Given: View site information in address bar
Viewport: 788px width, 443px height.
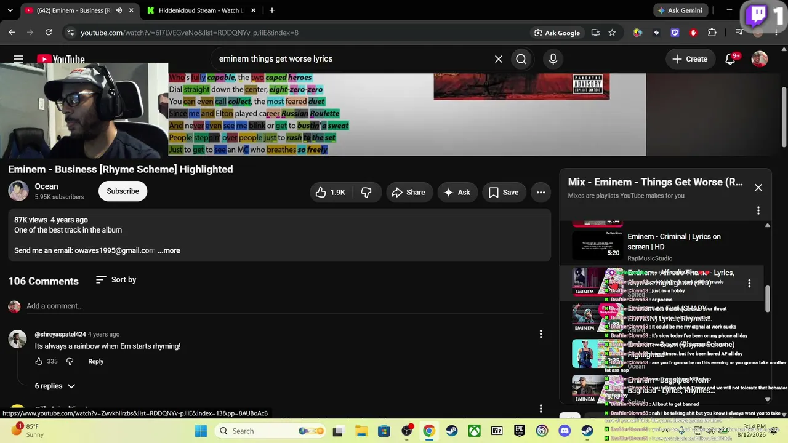Looking at the screenshot, I should click(70, 33).
